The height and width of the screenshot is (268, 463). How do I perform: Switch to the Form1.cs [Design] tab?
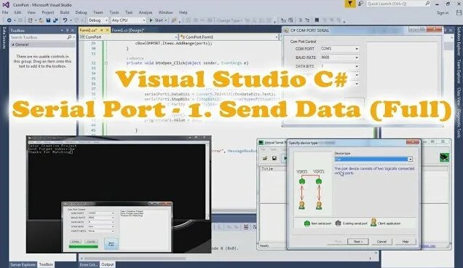click(128, 30)
